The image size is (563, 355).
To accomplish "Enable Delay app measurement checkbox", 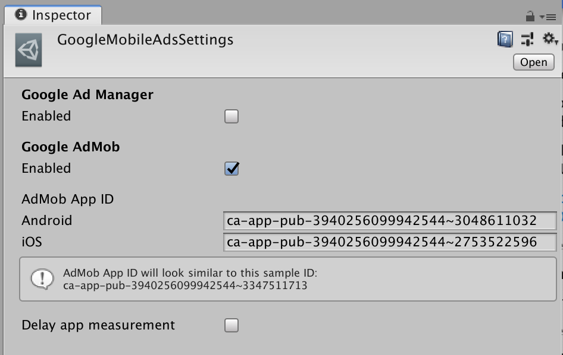I will click(232, 325).
